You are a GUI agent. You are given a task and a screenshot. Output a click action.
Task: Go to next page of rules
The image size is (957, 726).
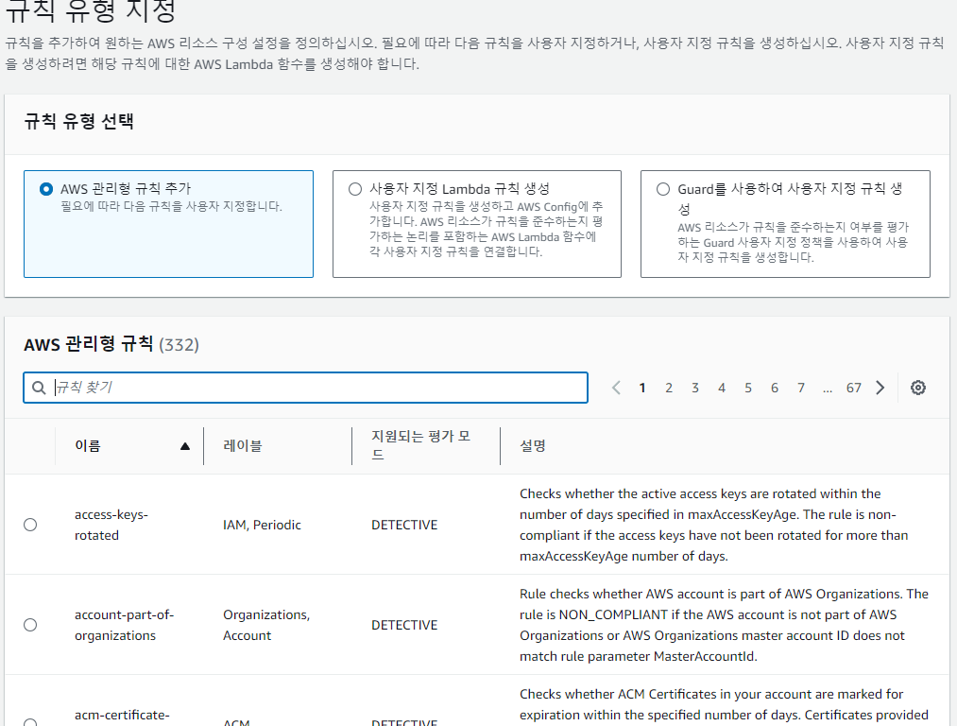(x=880, y=388)
